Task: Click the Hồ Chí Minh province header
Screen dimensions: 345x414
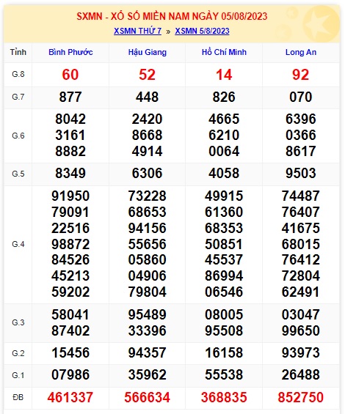Action: tap(224, 52)
